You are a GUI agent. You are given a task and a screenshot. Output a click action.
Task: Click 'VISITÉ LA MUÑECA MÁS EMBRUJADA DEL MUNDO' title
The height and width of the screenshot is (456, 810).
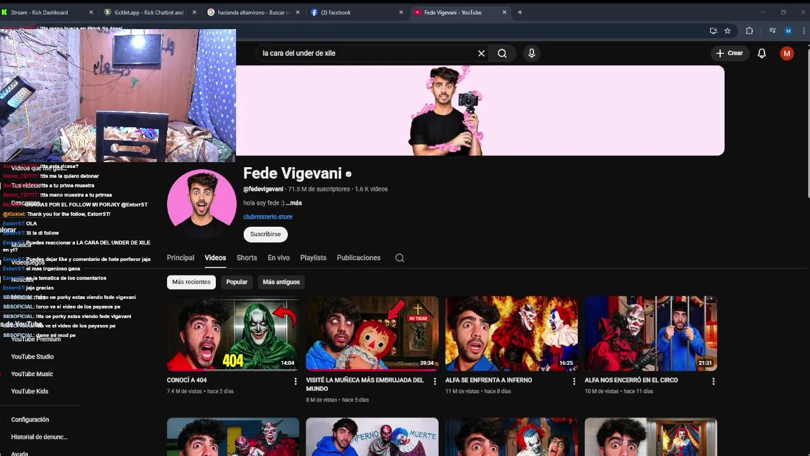[364, 384]
